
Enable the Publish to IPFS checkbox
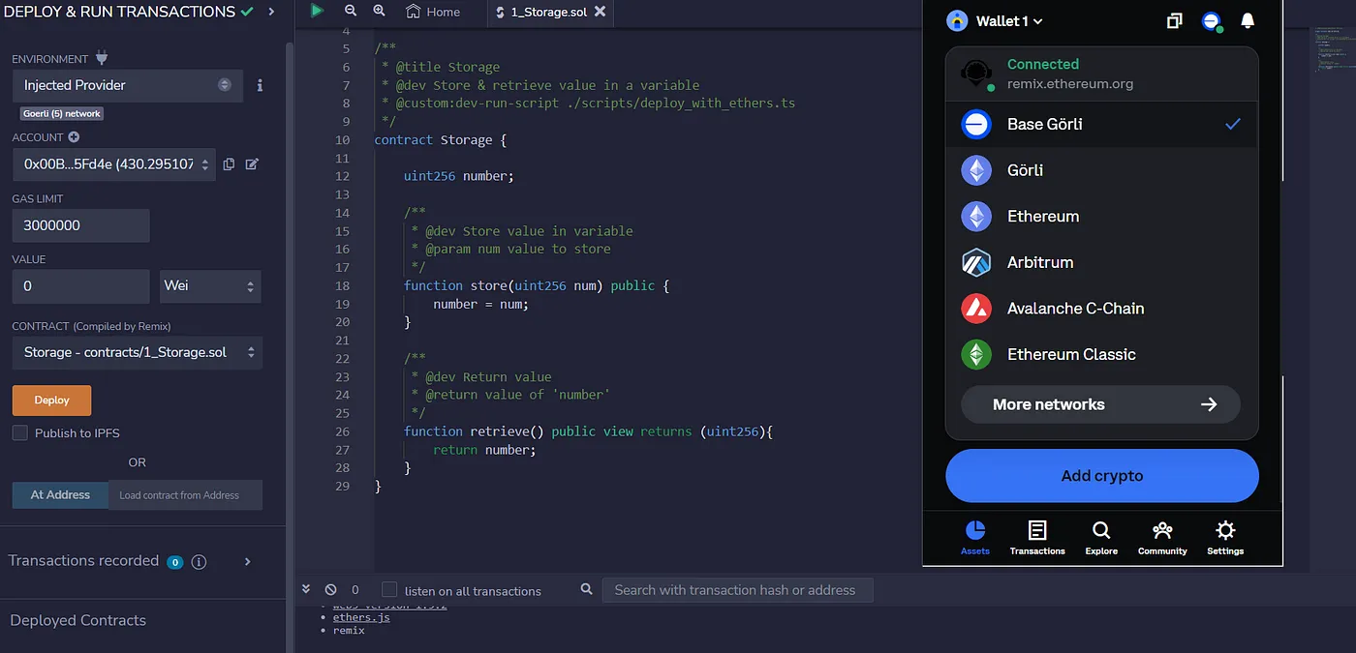19,432
